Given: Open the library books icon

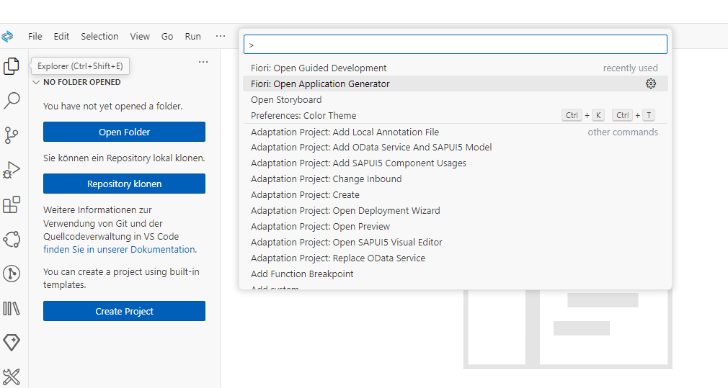Looking at the screenshot, I should [12, 308].
